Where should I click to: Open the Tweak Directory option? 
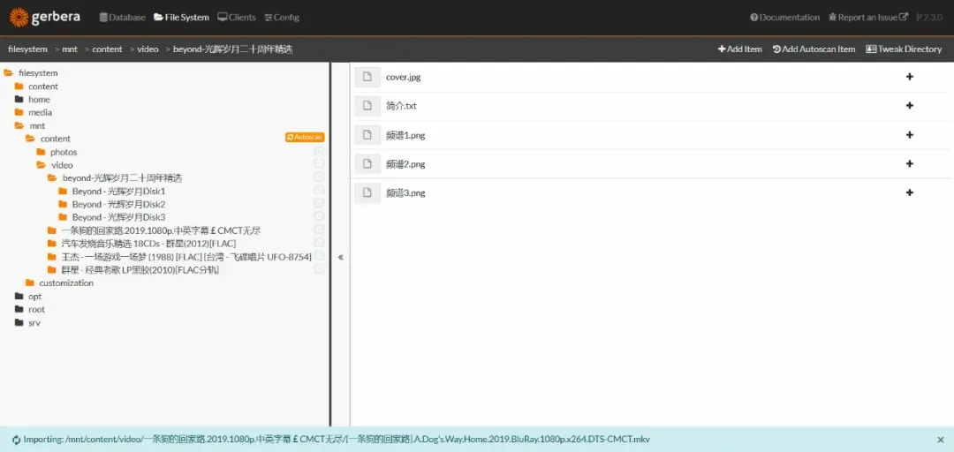pyautogui.click(x=904, y=49)
